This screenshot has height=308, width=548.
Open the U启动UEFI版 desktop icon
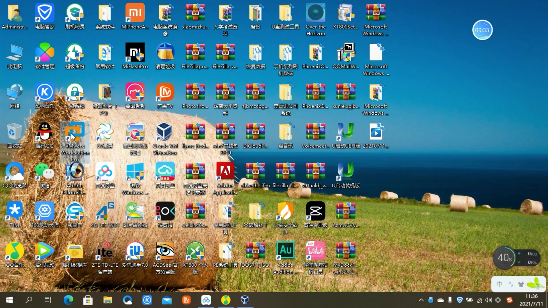(346, 135)
